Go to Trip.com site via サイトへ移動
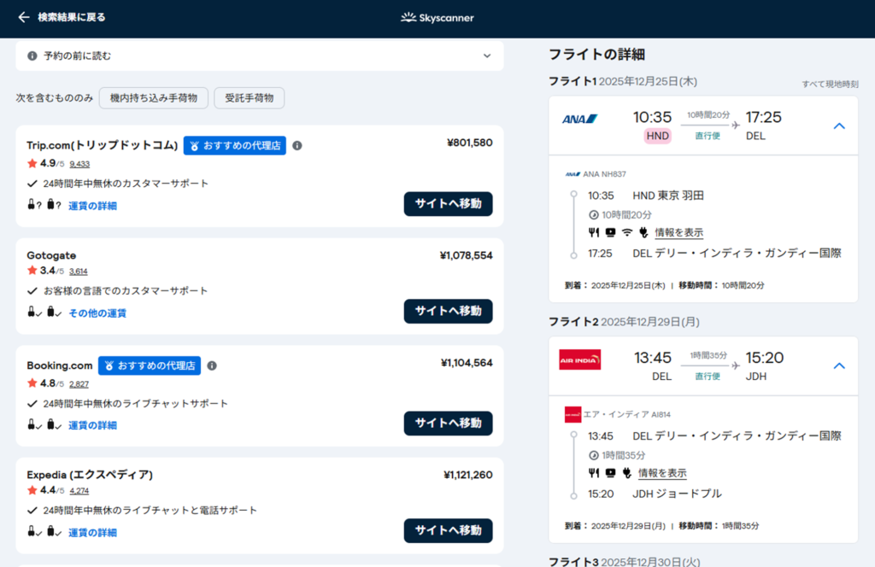The height and width of the screenshot is (567, 875). coord(448,204)
